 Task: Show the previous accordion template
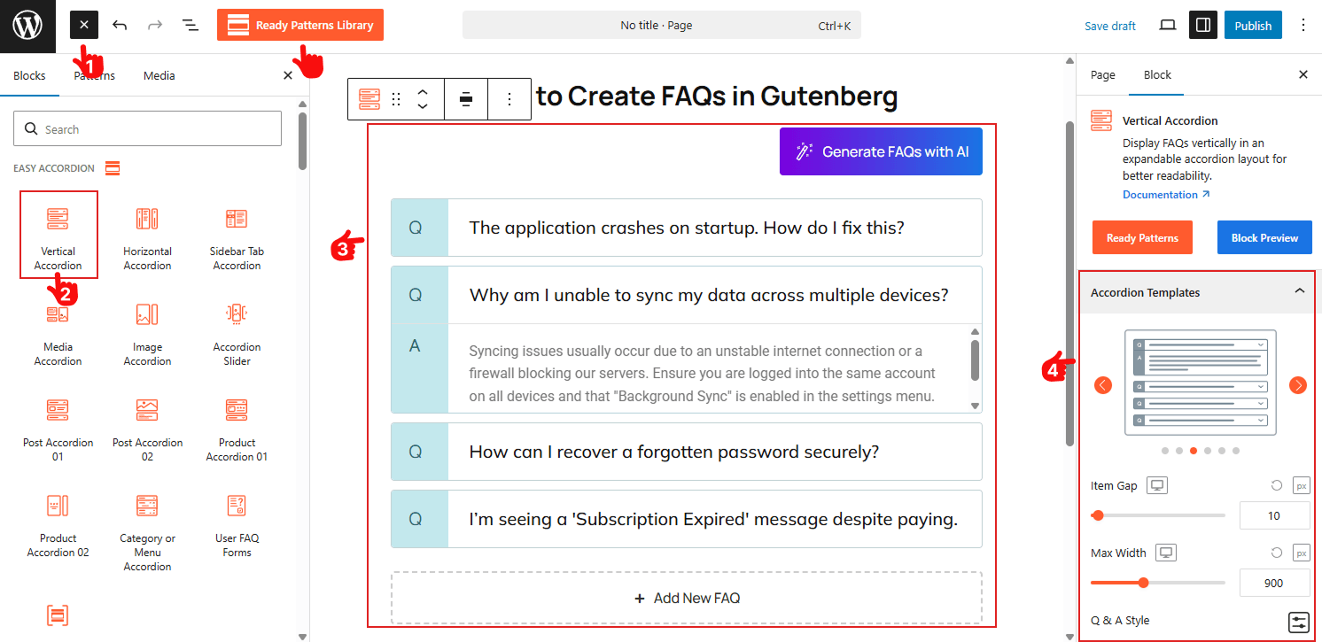point(1103,385)
